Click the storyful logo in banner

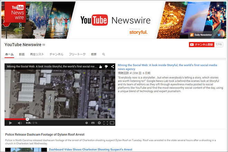click(138, 32)
